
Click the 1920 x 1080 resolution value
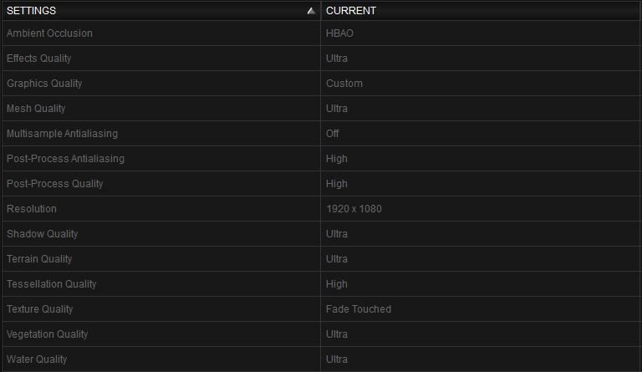354,209
